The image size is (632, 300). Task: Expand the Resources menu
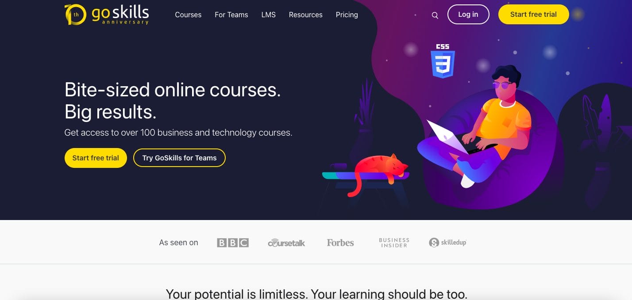(306, 15)
